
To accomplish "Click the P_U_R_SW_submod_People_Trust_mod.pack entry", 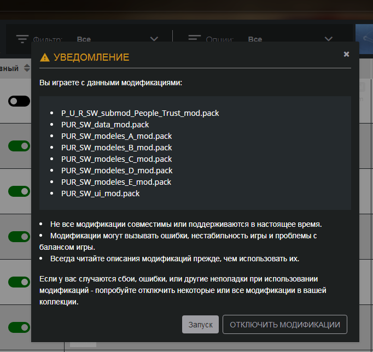I will [140, 113].
